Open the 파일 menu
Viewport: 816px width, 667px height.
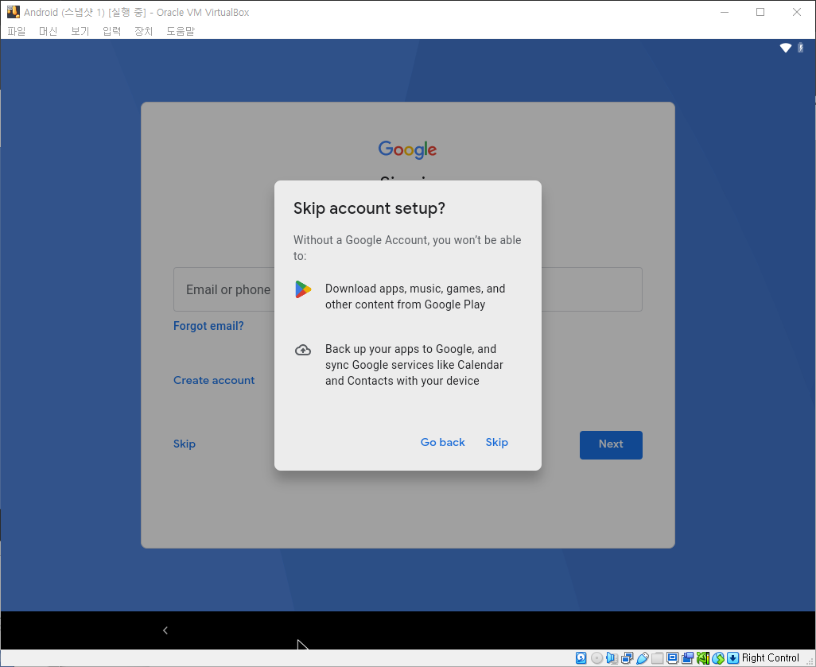click(x=16, y=31)
